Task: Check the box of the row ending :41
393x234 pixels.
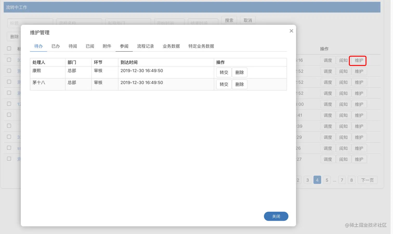Action: [9, 115]
